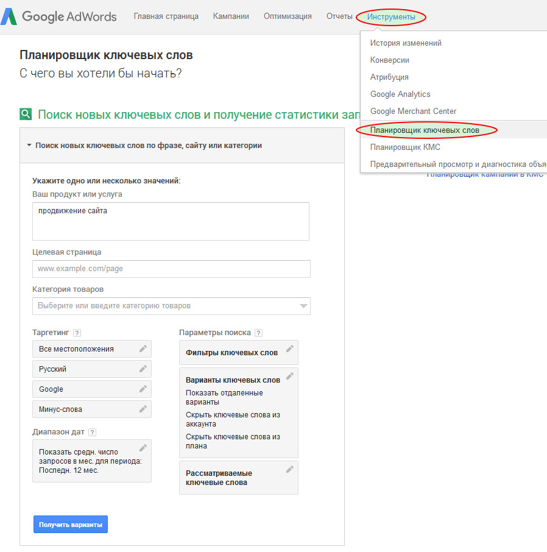The height and width of the screenshot is (552, 547).
Task: Open the Инструменты menu
Action: tap(391, 17)
